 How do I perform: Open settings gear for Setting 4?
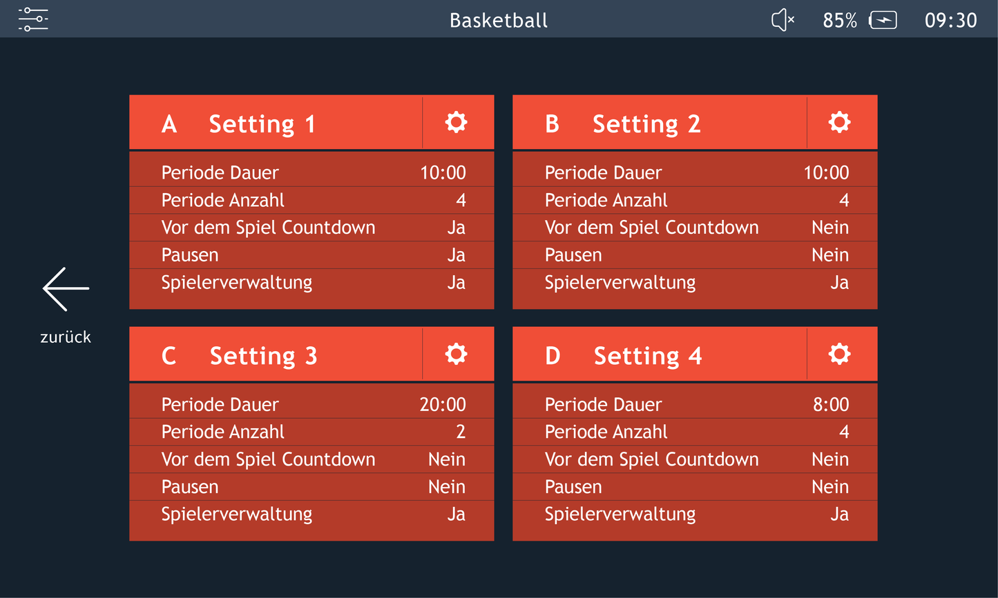839,354
